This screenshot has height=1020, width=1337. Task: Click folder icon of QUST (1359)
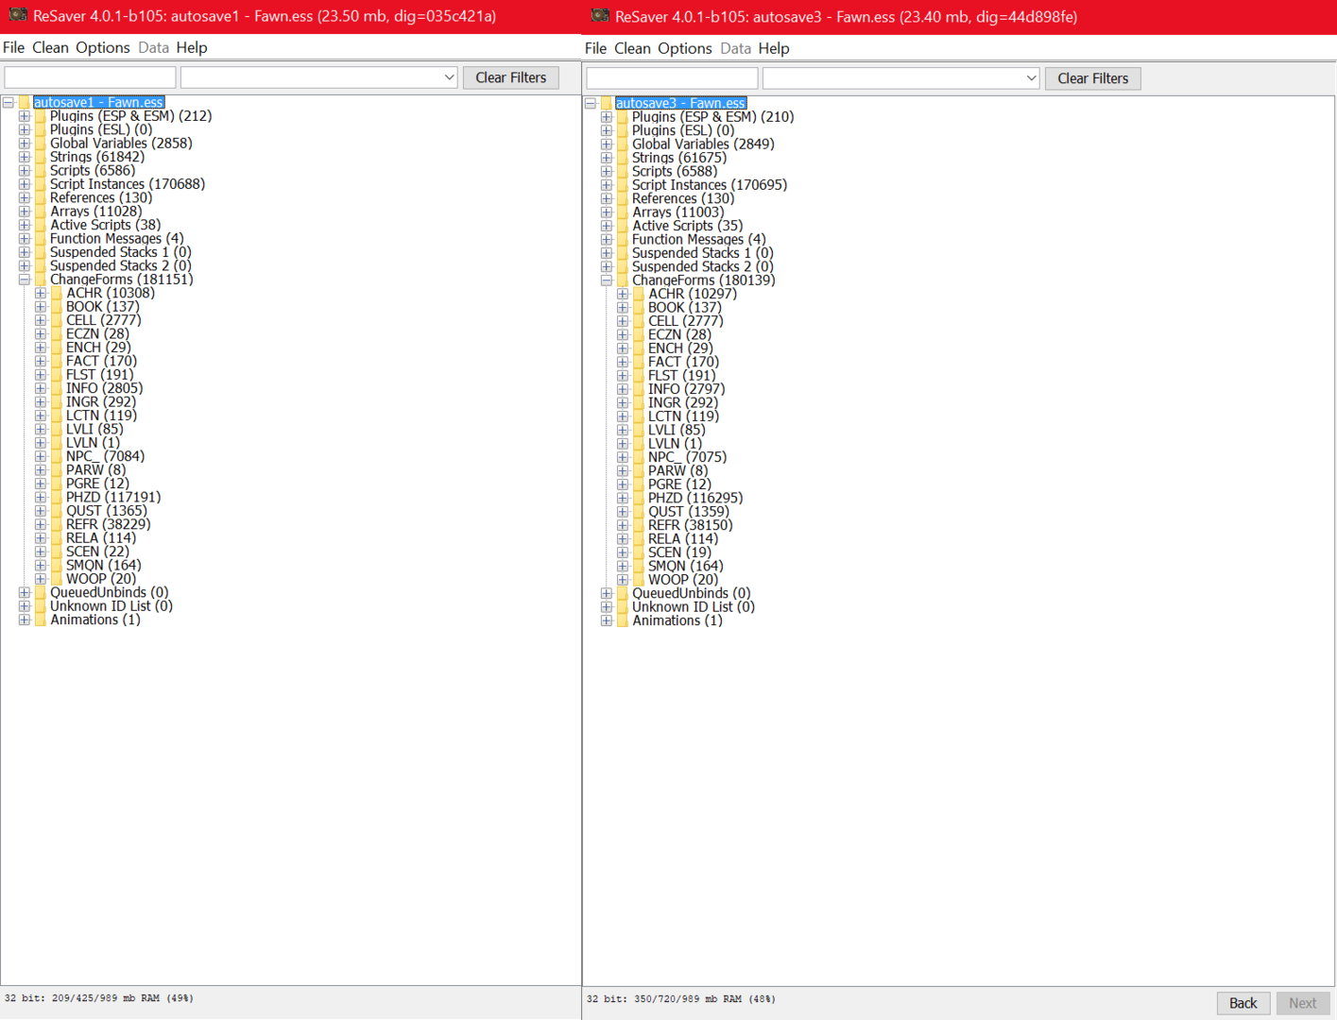coord(639,512)
